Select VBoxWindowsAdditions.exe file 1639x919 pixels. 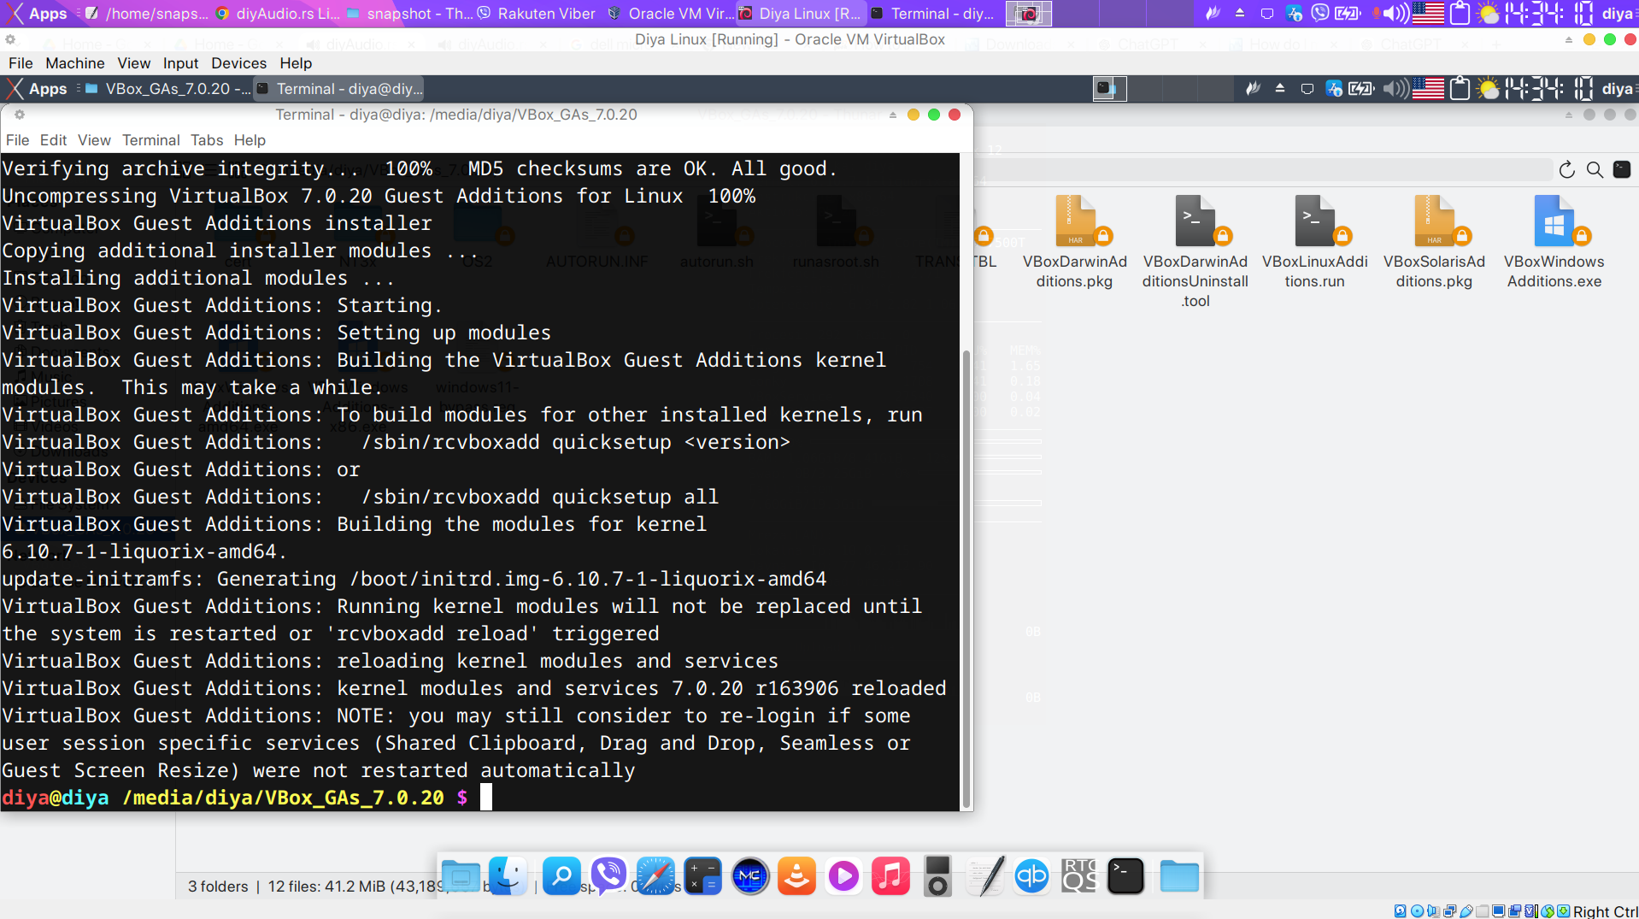1554,242
